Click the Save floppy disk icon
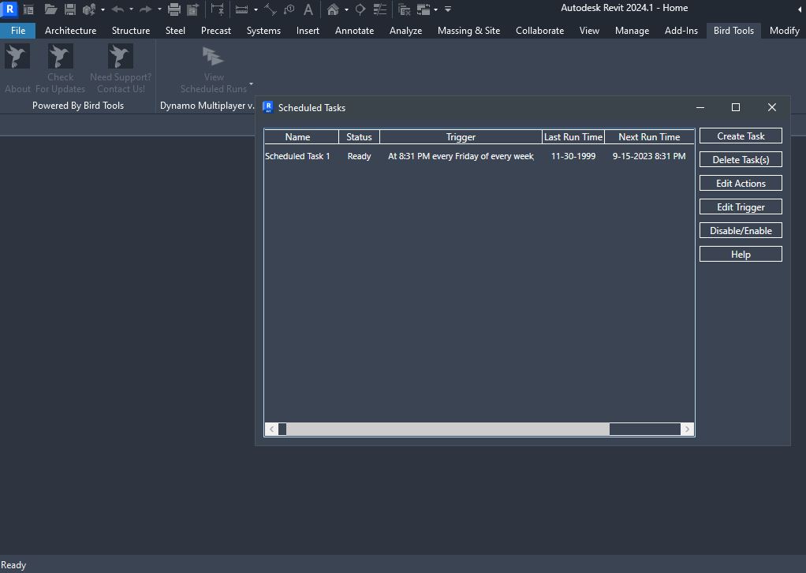The height and width of the screenshot is (573, 806). click(x=70, y=9)
